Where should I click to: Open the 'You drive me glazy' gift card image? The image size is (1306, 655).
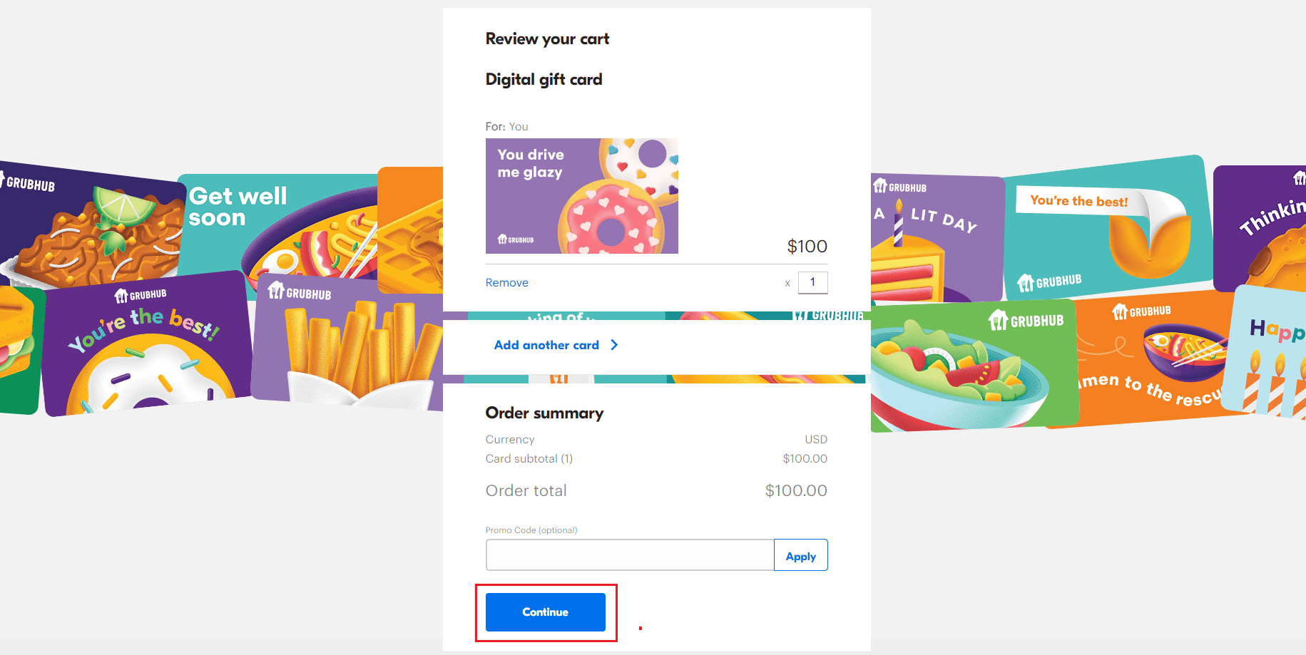click(x=582, y=196)
